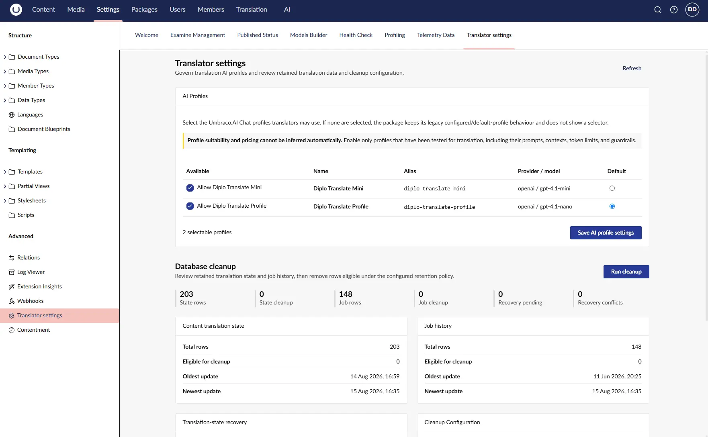Image resolution: width=708 pixels, height=437 pixels.
Task: Click the openai / gpt-4.1-nano cell
Action: pos(545,207)
